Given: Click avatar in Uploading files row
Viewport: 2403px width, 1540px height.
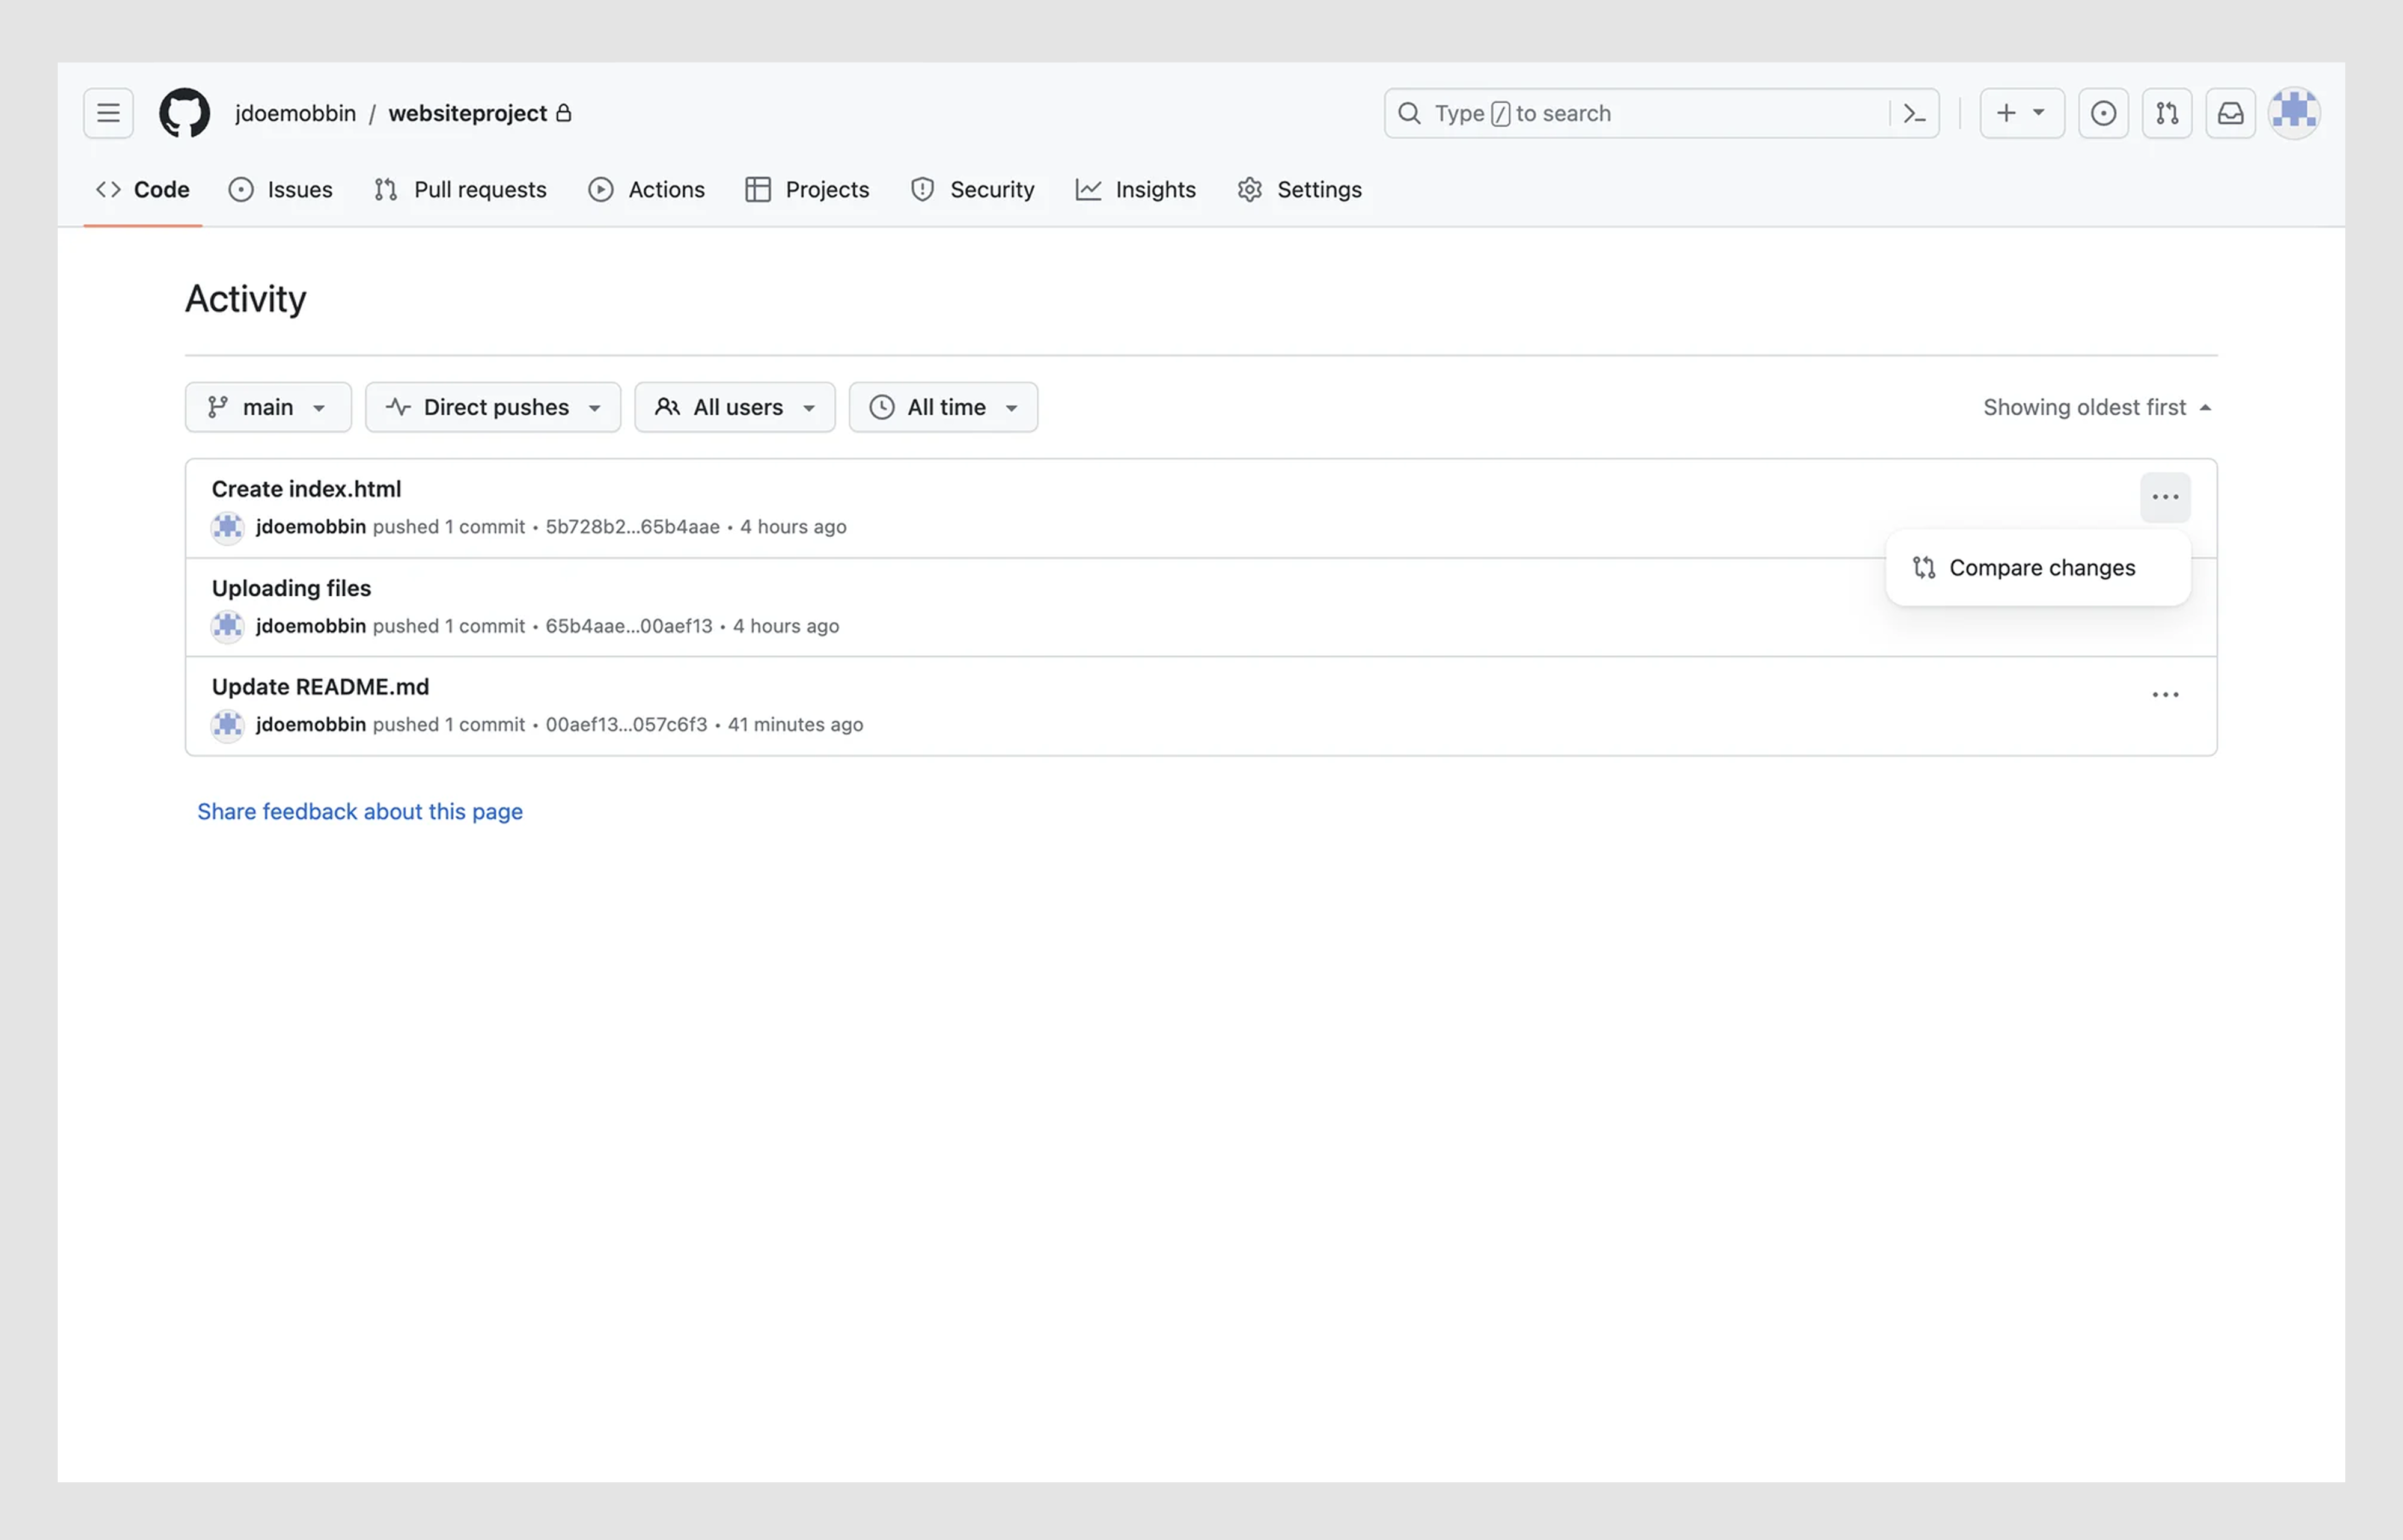Looking at the screenshot, I should pyautogui.click(x=228, y=626).
